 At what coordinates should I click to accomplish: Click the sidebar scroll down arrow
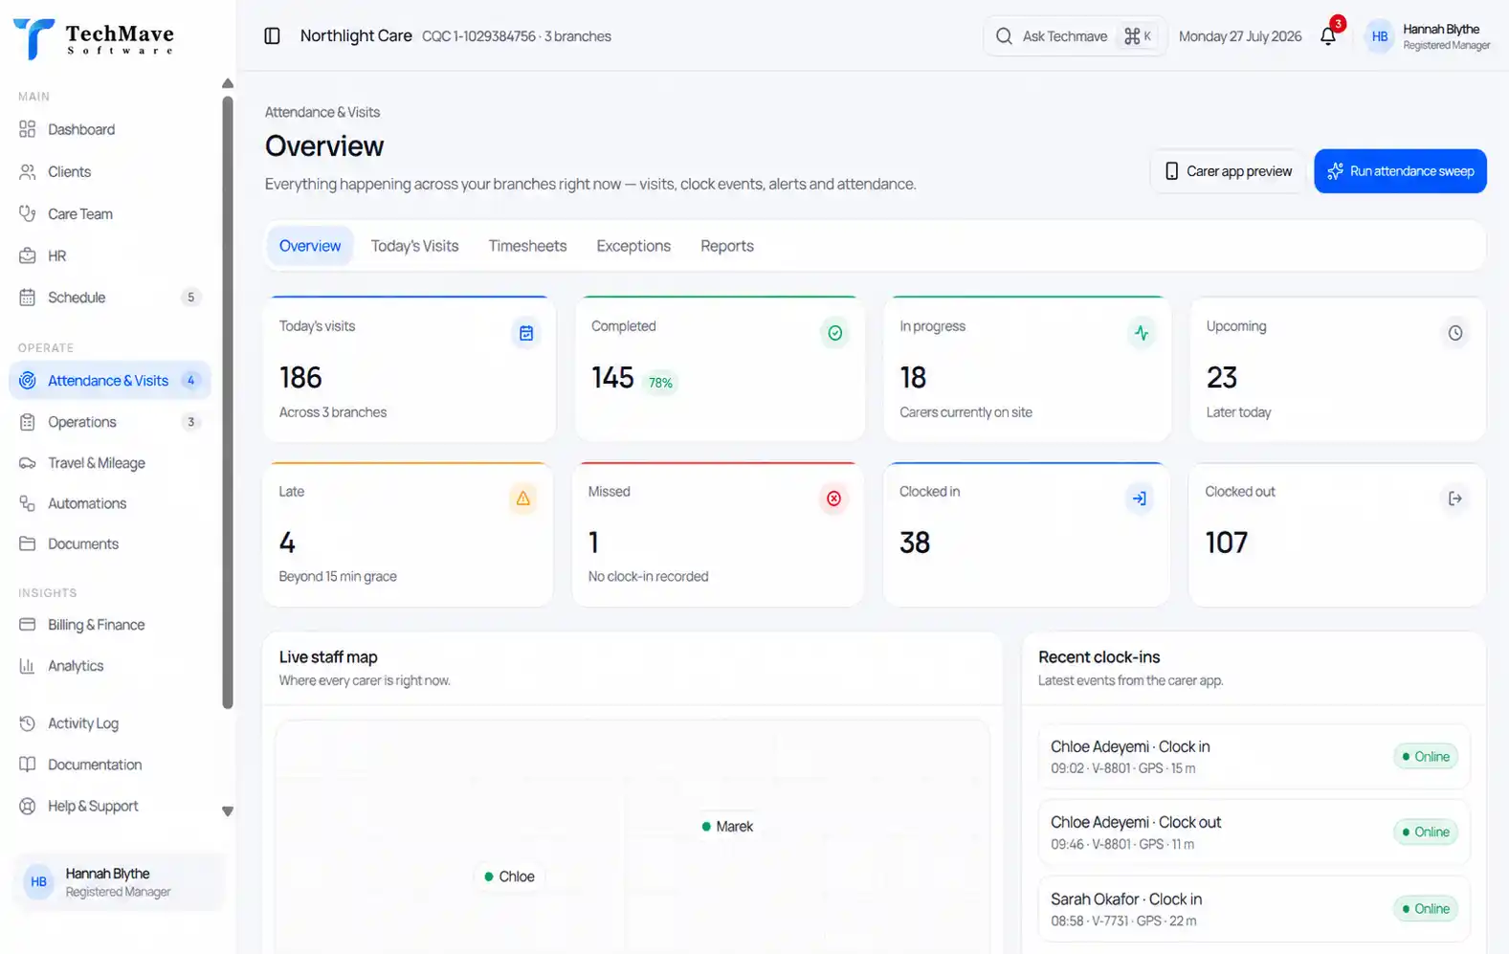click(x=228, y=811)
